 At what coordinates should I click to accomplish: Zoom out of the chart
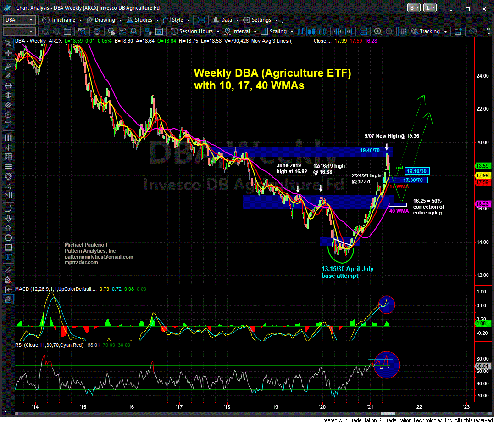pyautogui.click(x=389, y=31)
